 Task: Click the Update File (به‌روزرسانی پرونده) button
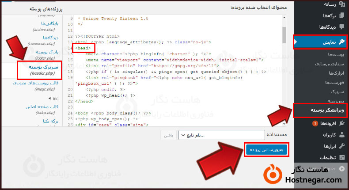(x=266, y=150)
